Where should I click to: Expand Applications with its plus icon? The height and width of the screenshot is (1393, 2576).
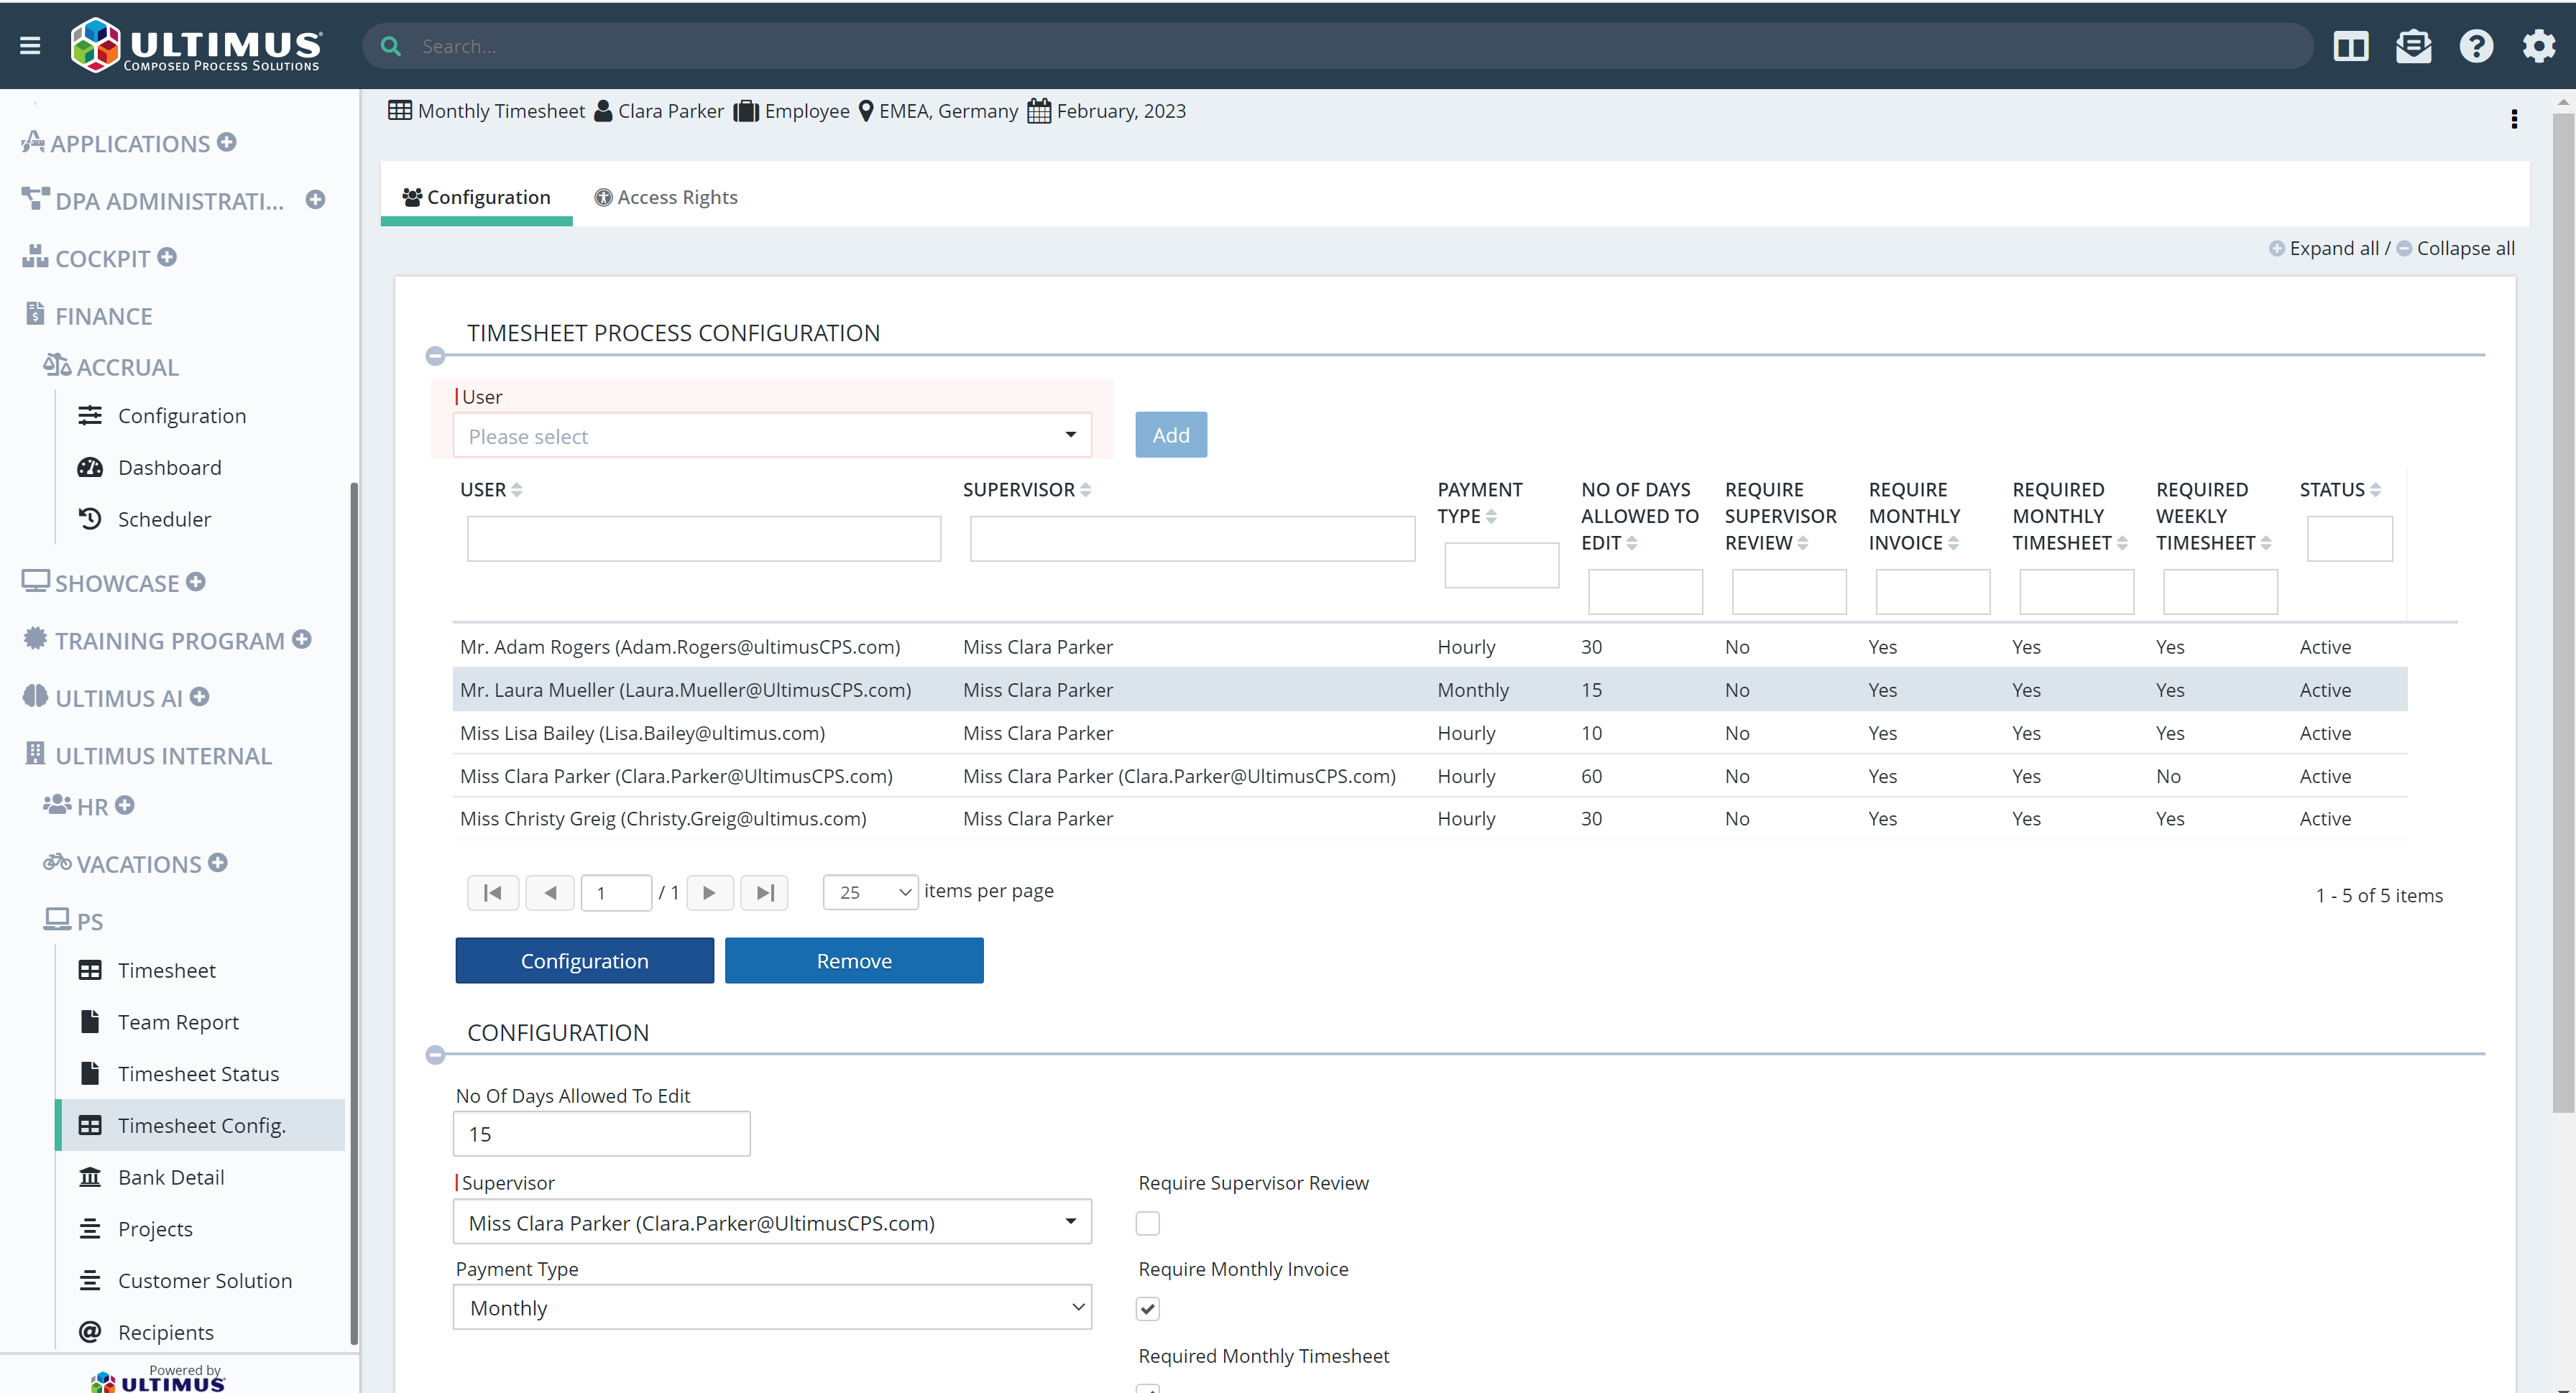227,142
